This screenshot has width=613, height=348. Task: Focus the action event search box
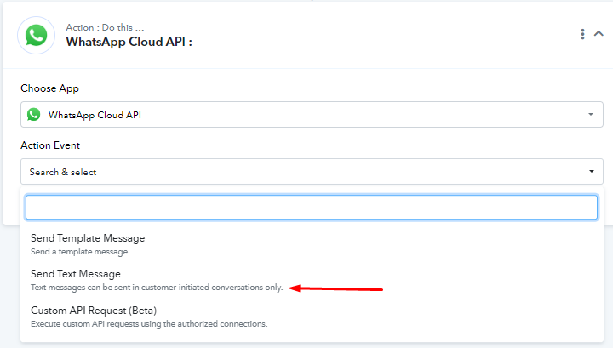(x=312, y=208)
